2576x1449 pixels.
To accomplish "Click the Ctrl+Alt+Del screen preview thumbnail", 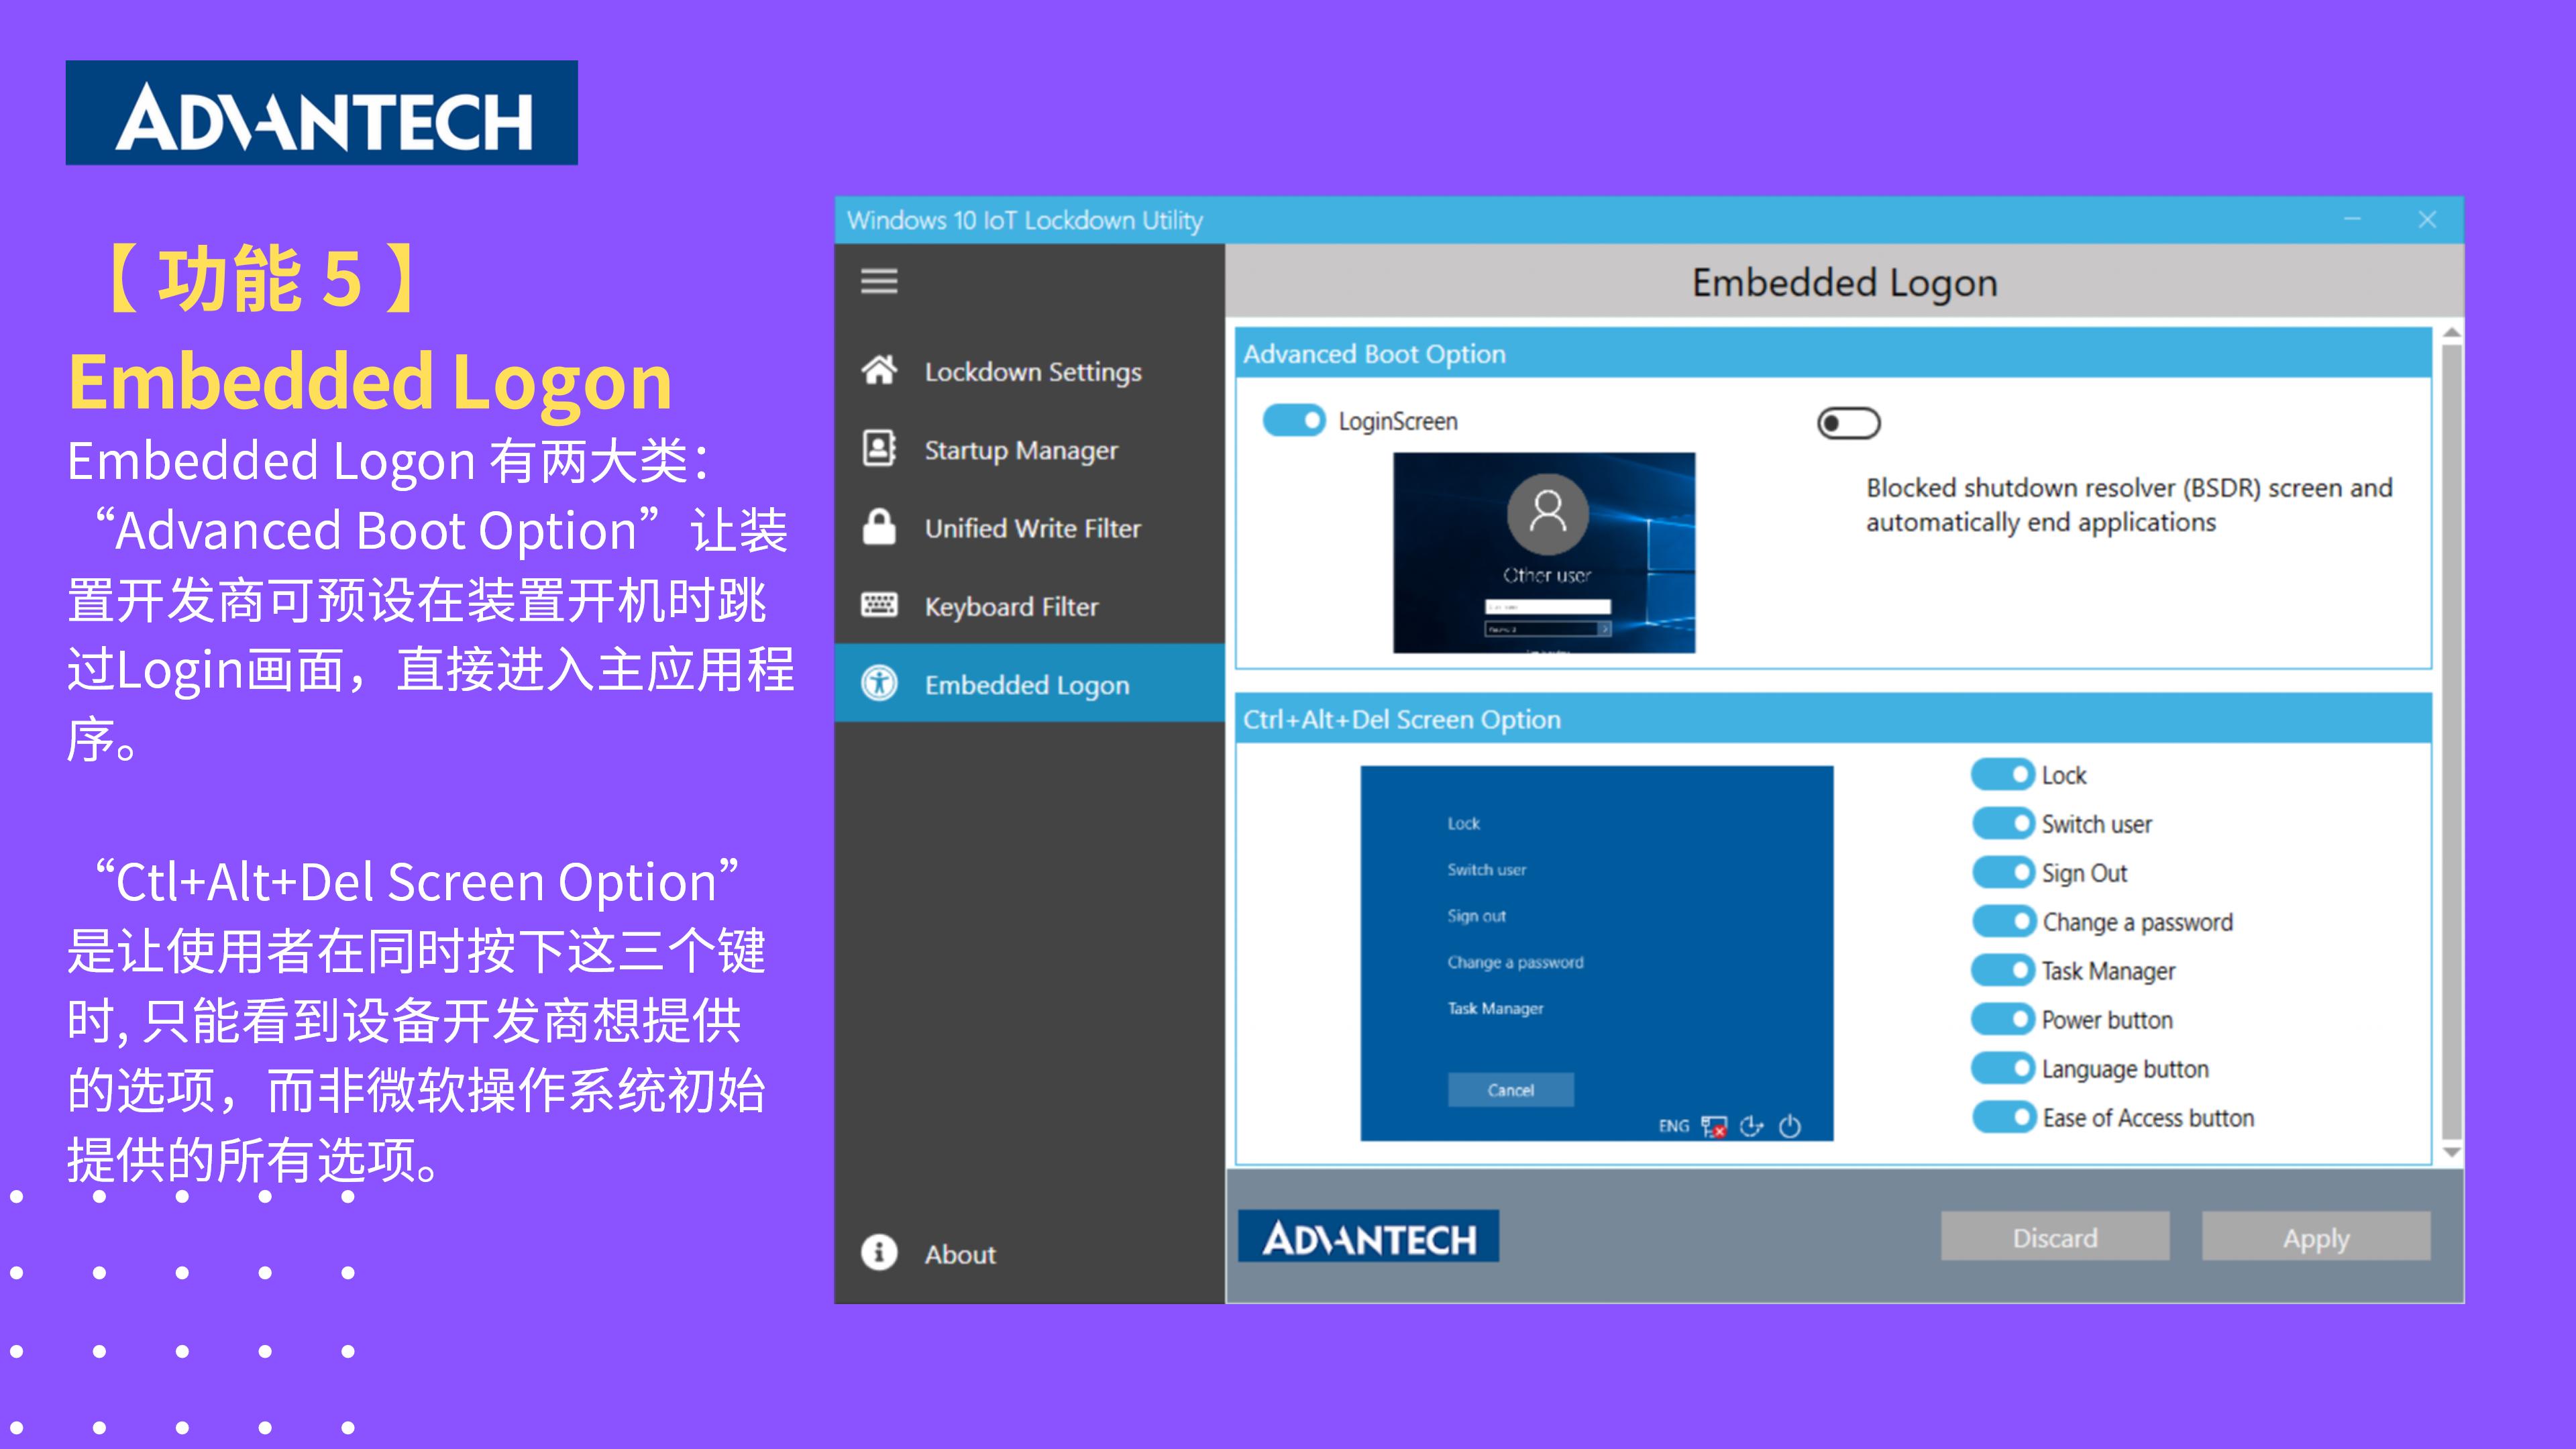I will click(1597, 953).
